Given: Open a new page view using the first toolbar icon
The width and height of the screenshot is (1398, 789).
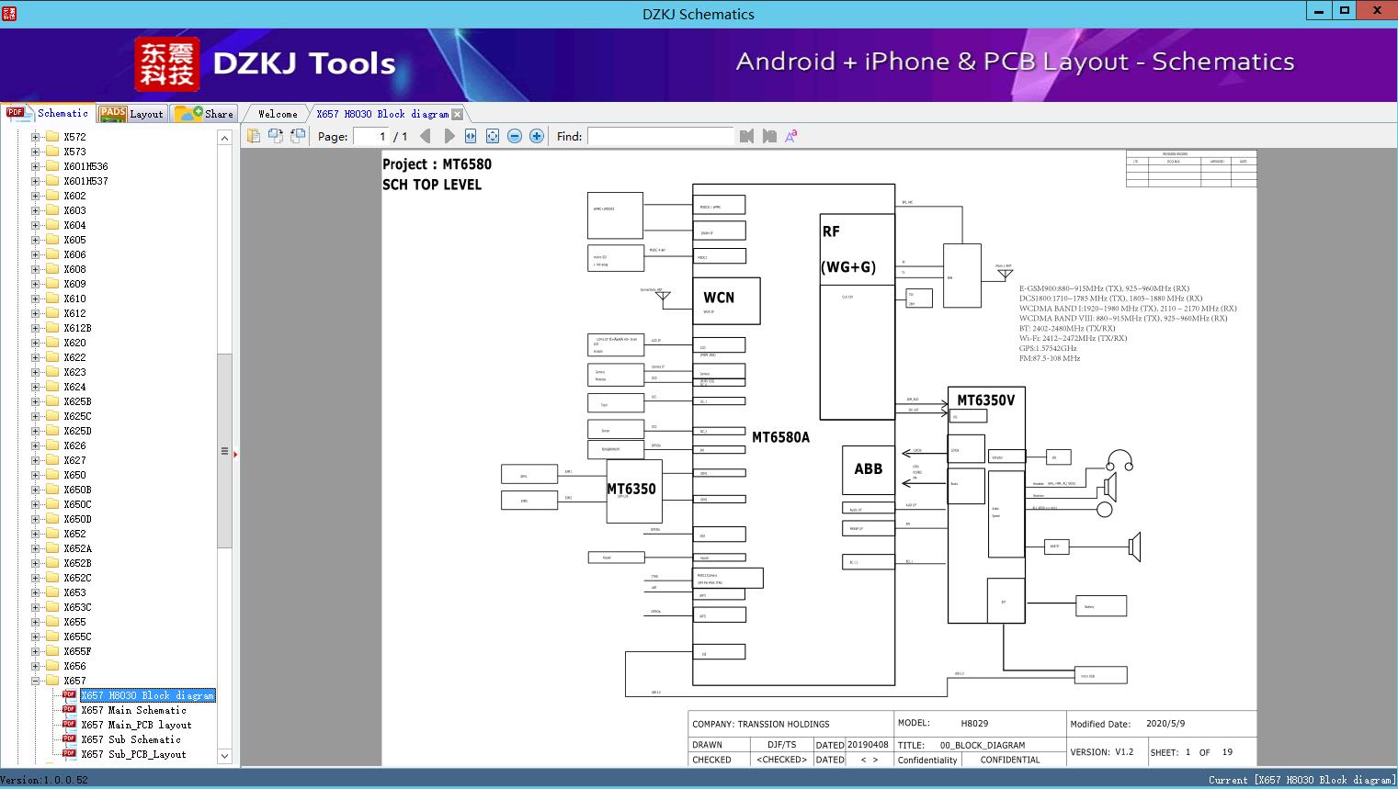Looking at the screenshot, I should tap(253, 135).
